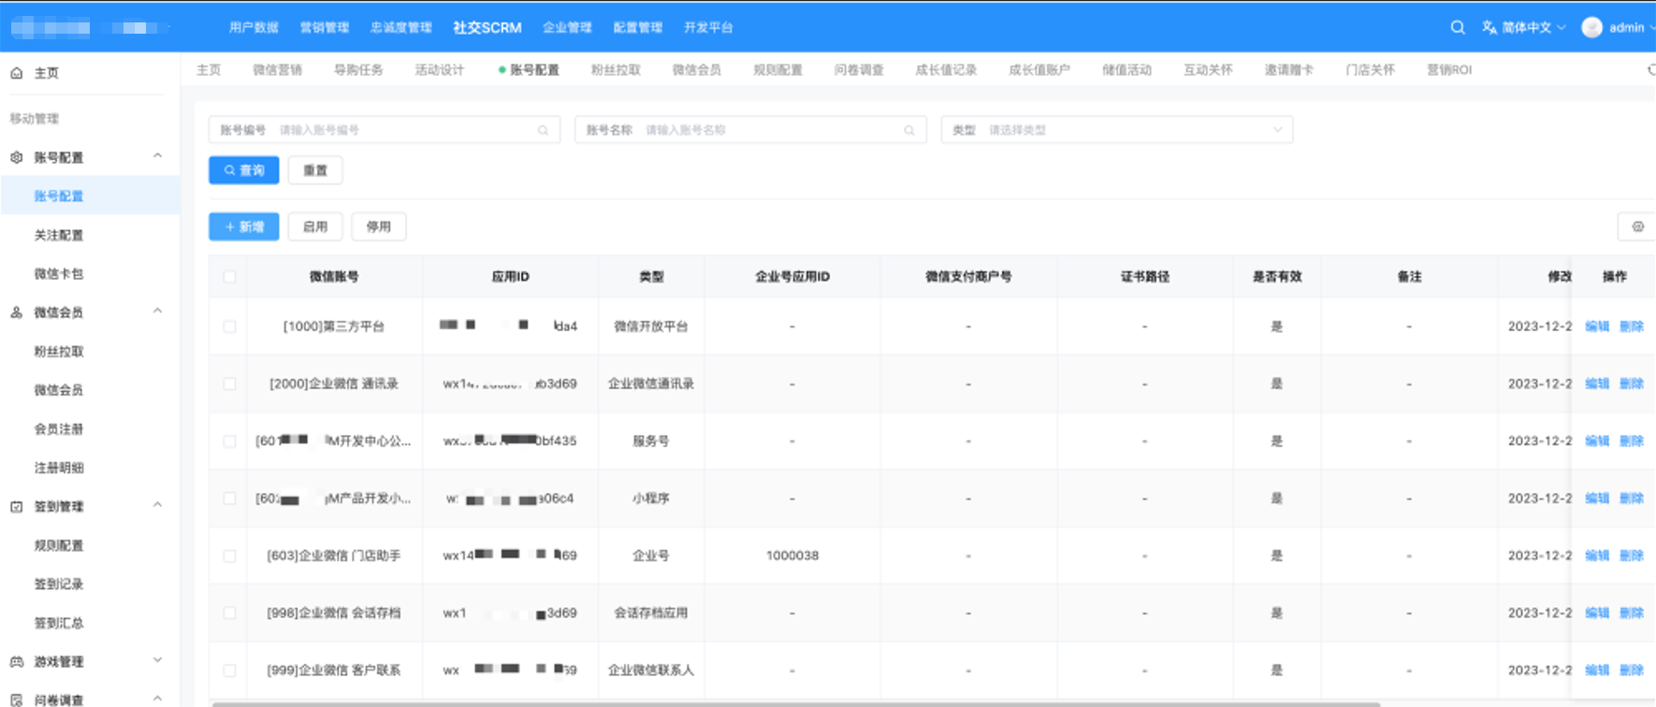Check the [1000]第三方平台 row checkbox
The width and height of the screenshot is (1656, 707).
click(x=230, y=326)
